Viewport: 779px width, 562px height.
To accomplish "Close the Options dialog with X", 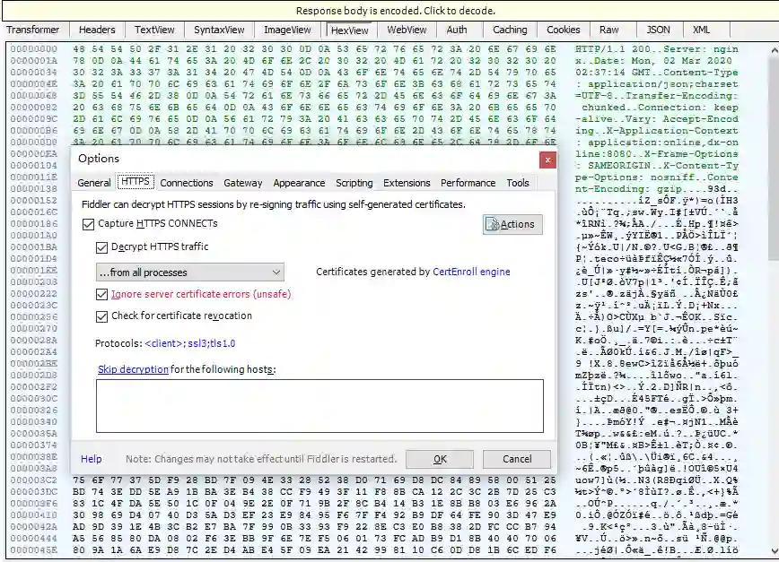I will [547, 159].
